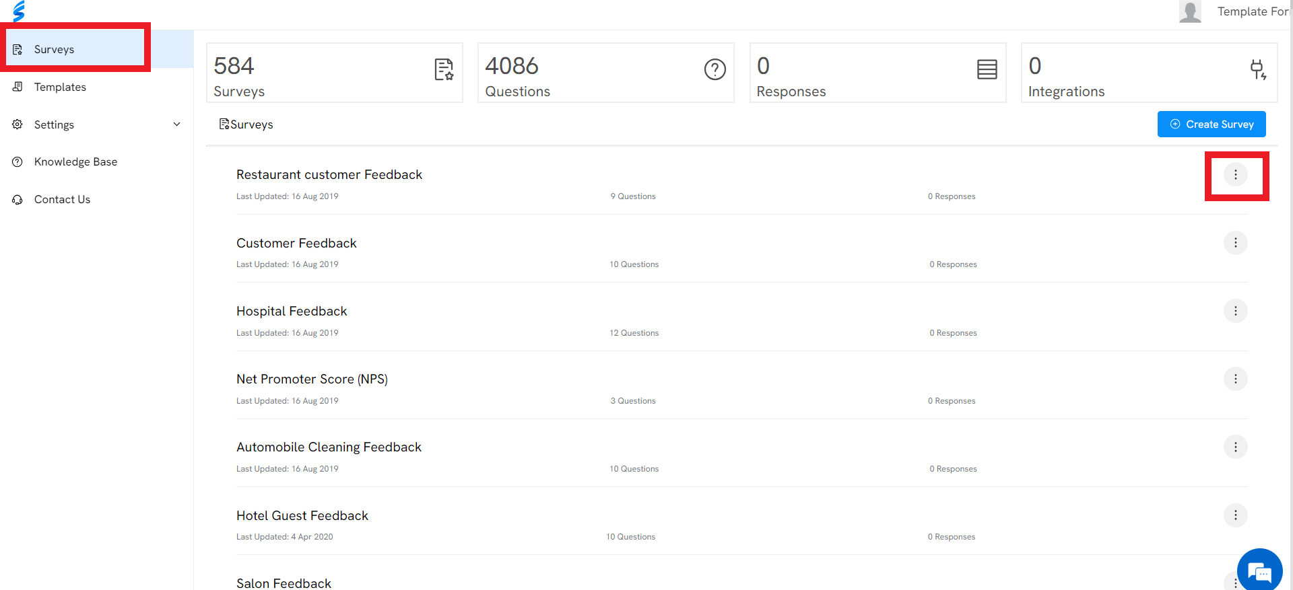Click the Settings gear icon
Image resolution: width=1293 pixels, height=590 pixels.
tap(18, 124)
